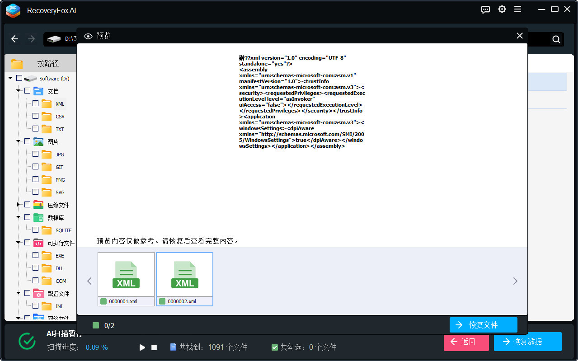The image size is (578, 361).
Task: Click the 返回 button
Action: [466, 342]
